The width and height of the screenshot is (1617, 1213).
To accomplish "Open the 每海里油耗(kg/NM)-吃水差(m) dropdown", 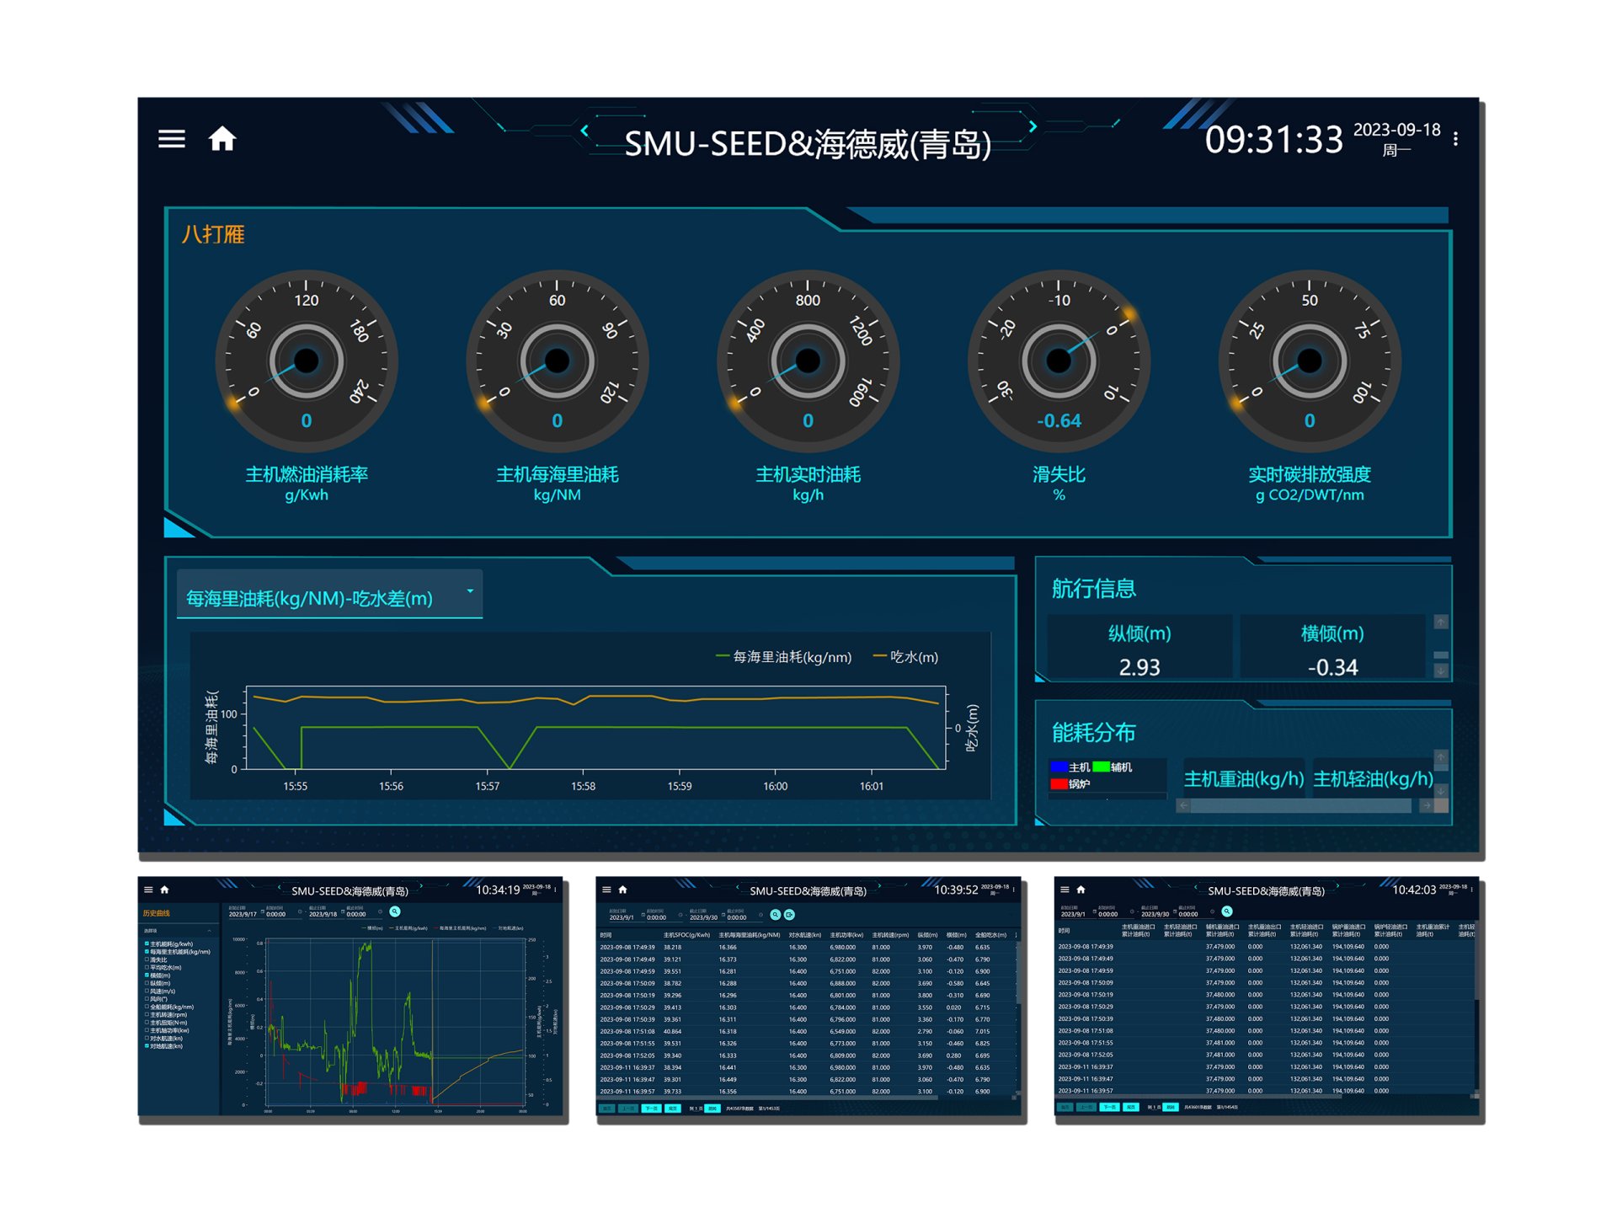I will [328, 597].
